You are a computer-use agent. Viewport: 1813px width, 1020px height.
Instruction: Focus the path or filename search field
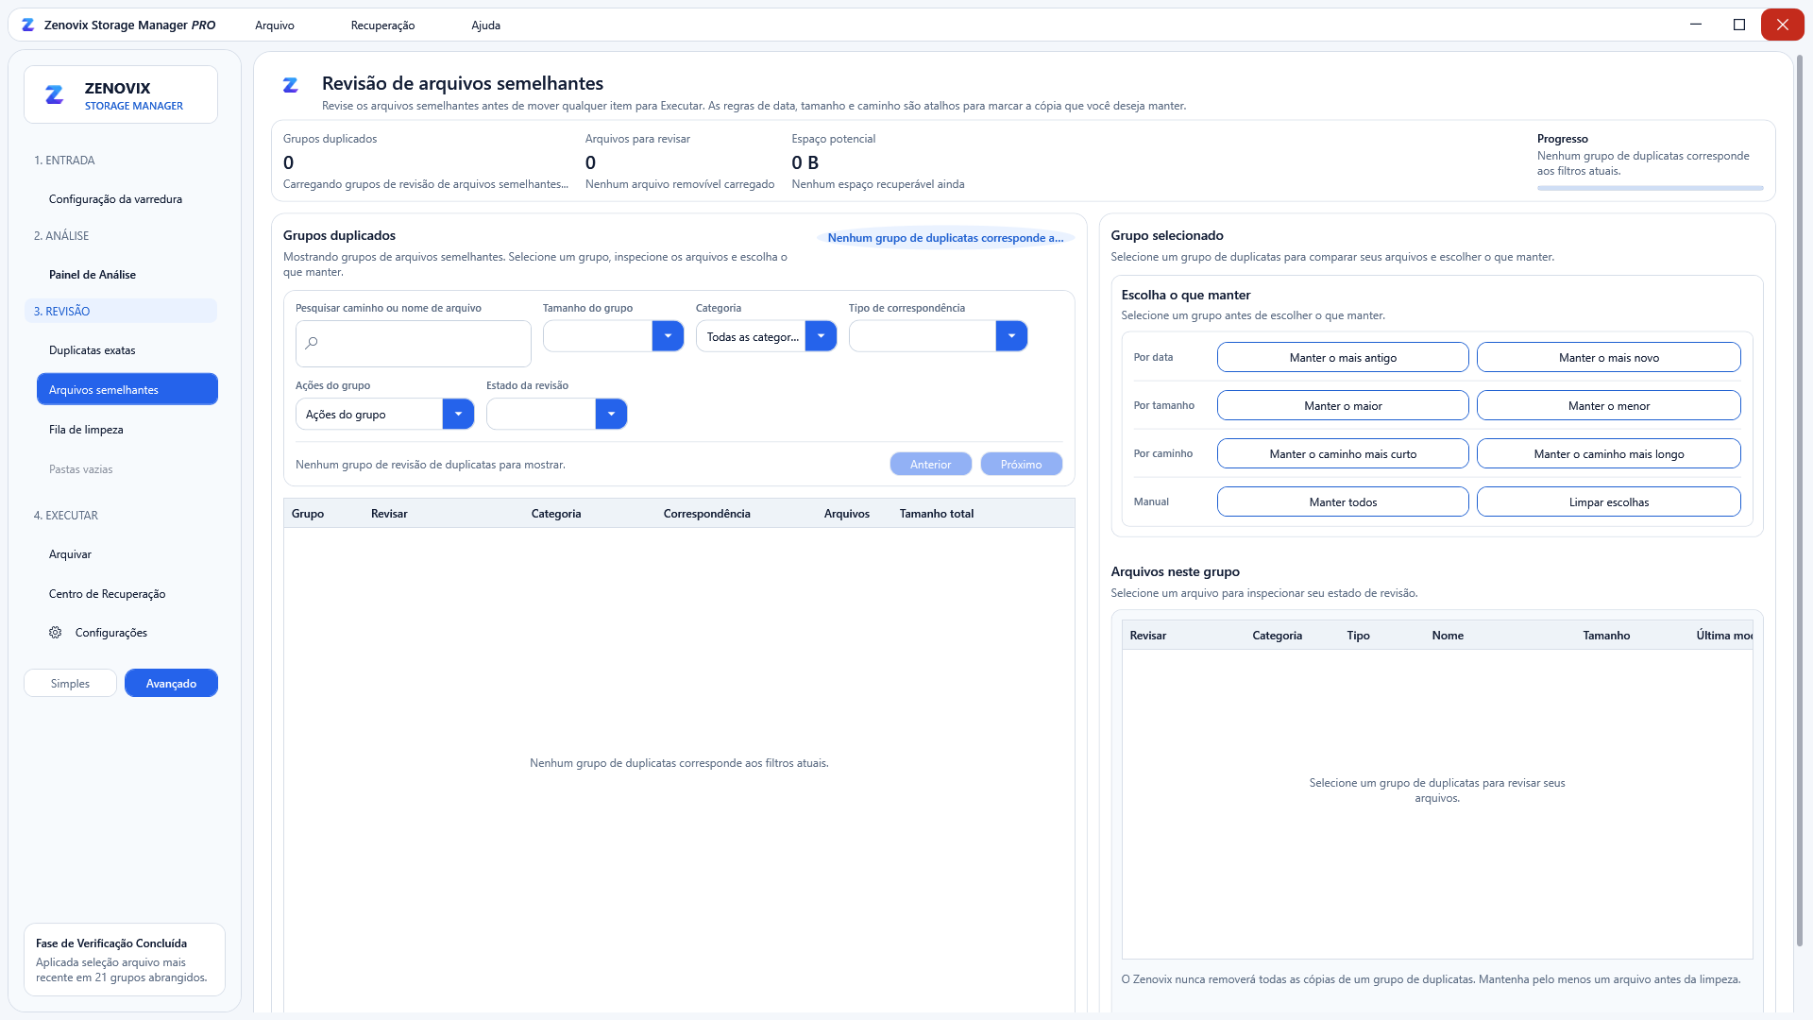pyautogui.click(x=414, y=344)
